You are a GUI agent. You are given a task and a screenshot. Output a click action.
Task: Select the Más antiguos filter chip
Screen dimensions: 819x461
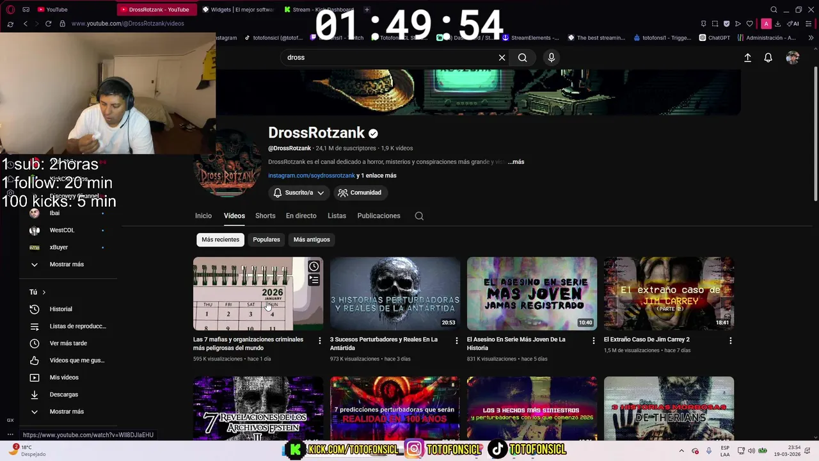click(x=312, y=239)
